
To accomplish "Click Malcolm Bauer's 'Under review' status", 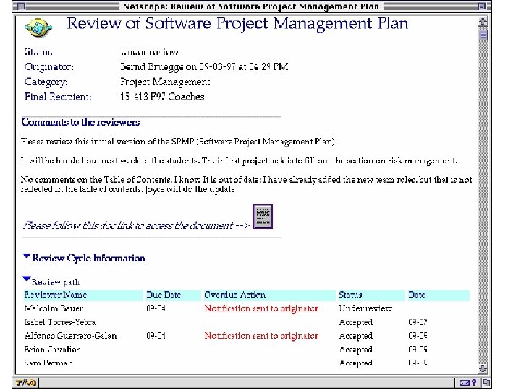I will click(365, 308).
